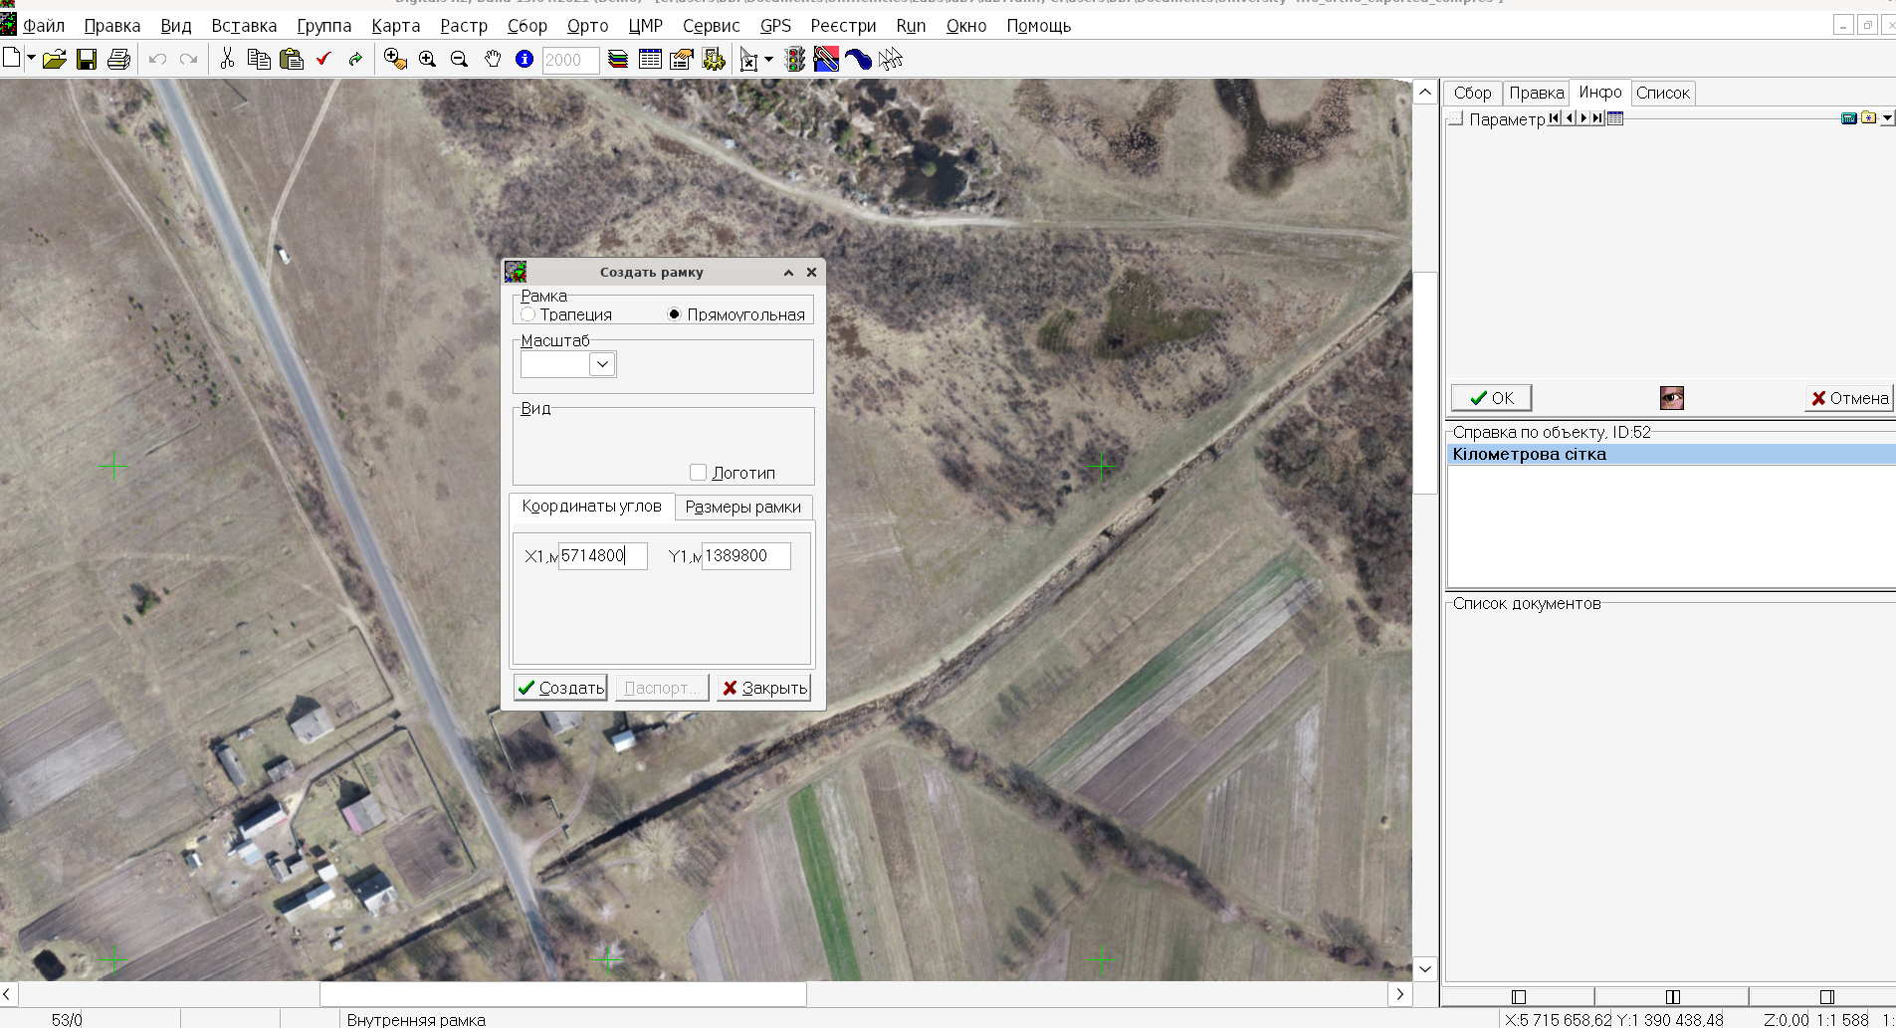Viewport: 1896px width, 1028px height.
Task: Open the Растр menu
Action: point(464,26)
